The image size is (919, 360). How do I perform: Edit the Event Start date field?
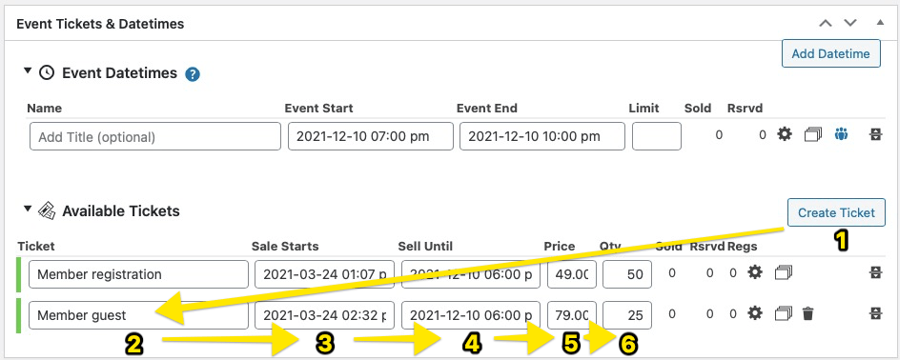click(371, 136)
